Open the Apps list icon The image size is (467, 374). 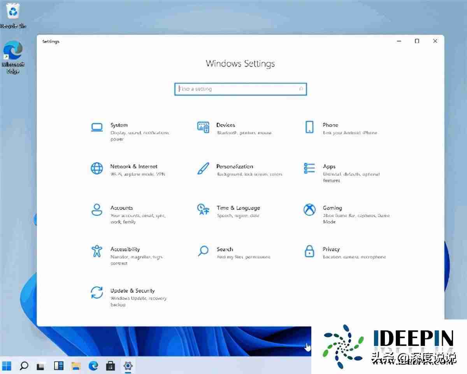click(x=309, y=168)
